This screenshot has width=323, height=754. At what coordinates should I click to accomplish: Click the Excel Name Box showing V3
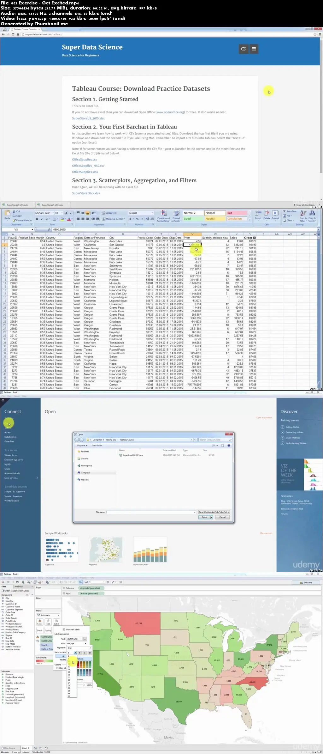18,230
